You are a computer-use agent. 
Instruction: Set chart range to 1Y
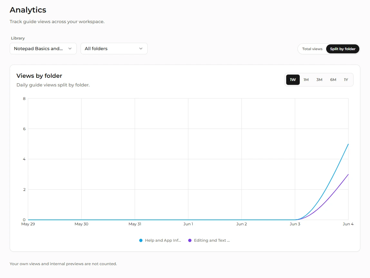pos(346,80)
